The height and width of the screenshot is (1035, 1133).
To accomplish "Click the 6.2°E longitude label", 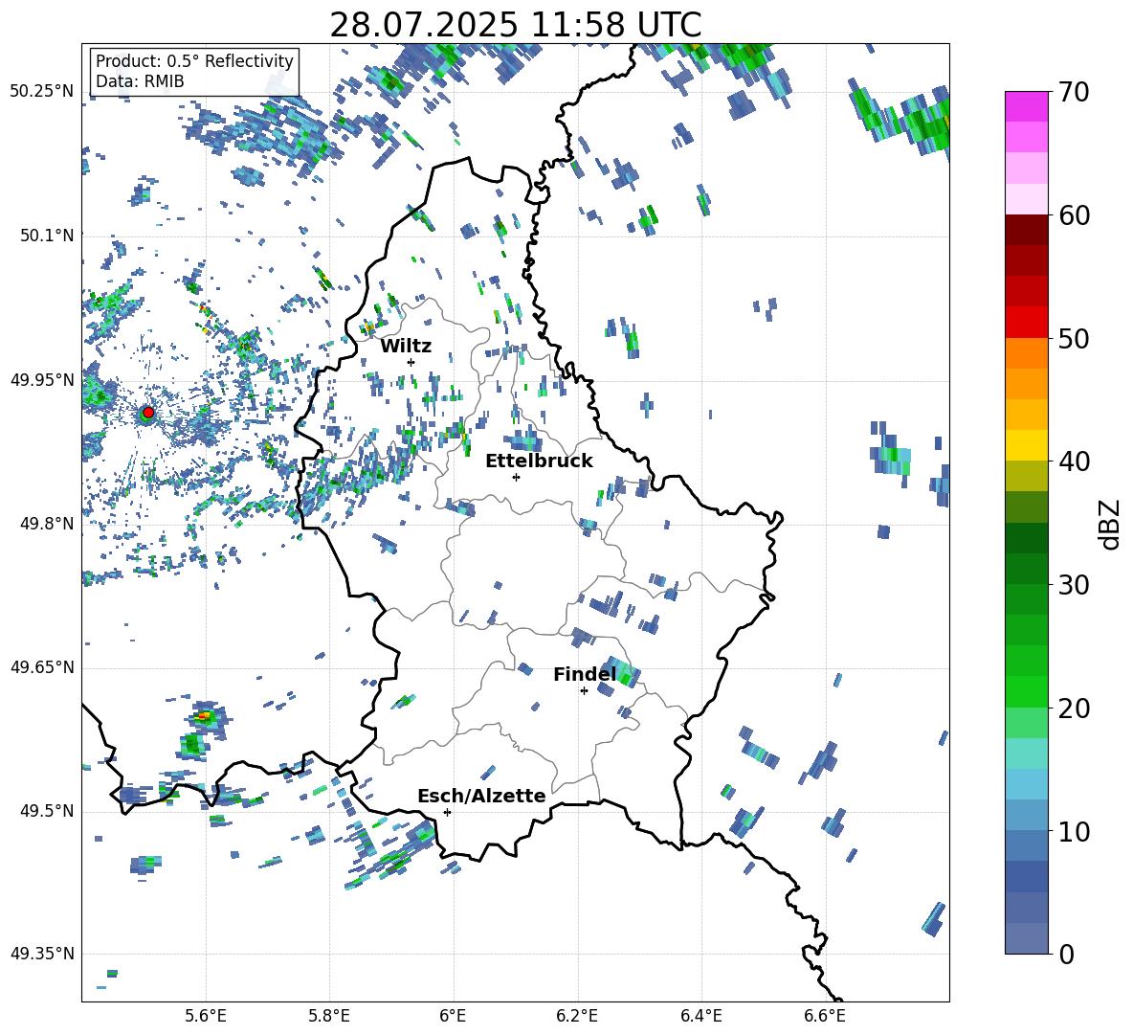I will click(x=577, y=1016).
